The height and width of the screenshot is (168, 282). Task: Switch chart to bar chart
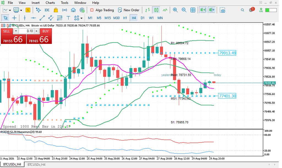[x=148, y=10]
